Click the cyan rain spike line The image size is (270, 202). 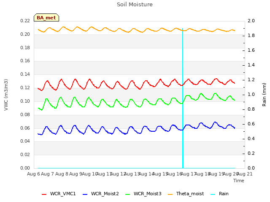(x=183, y=98)
